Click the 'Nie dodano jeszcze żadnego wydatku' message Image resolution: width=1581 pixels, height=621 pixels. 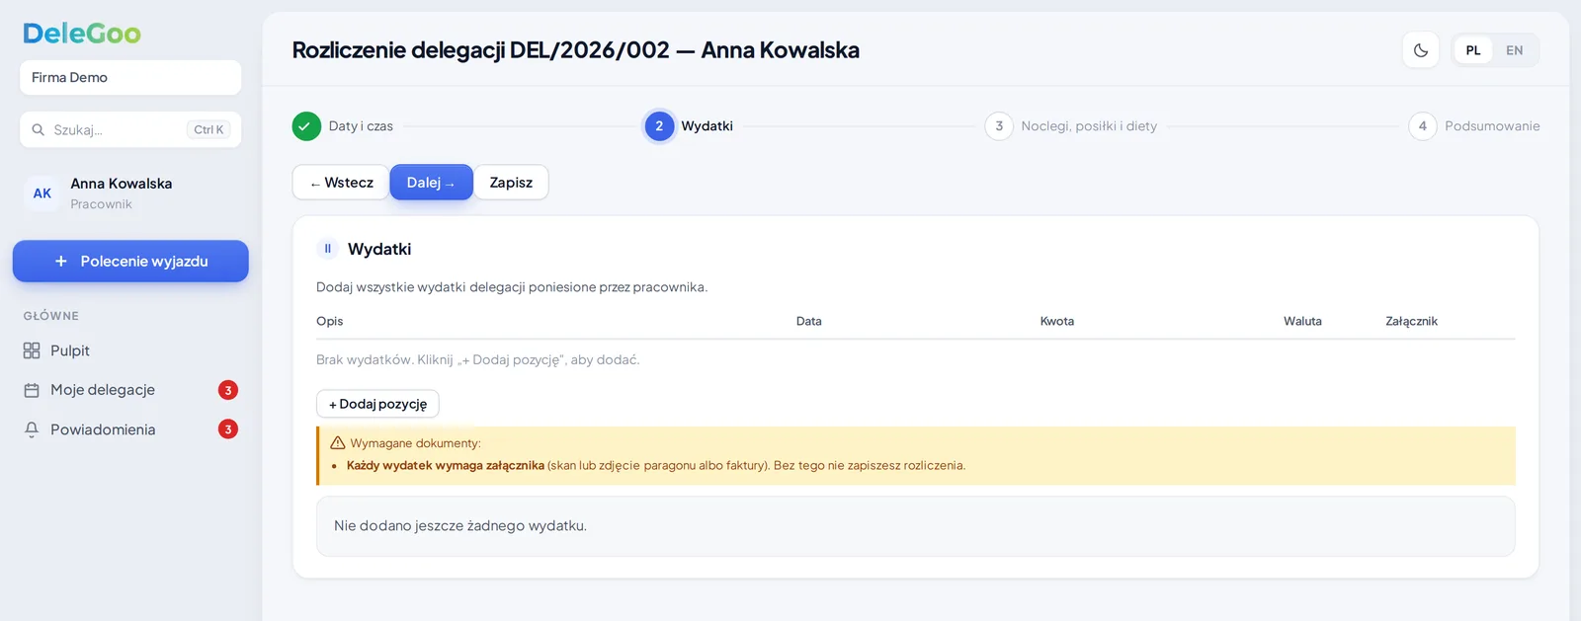[460, 526]
